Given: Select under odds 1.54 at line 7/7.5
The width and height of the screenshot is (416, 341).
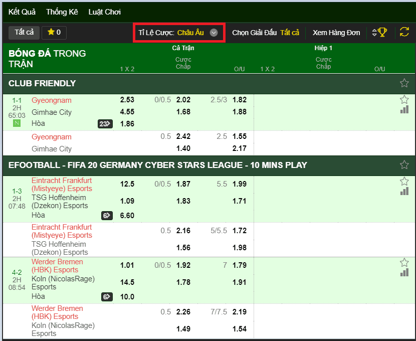Looking at the screenshot, I should click(240, 329).
